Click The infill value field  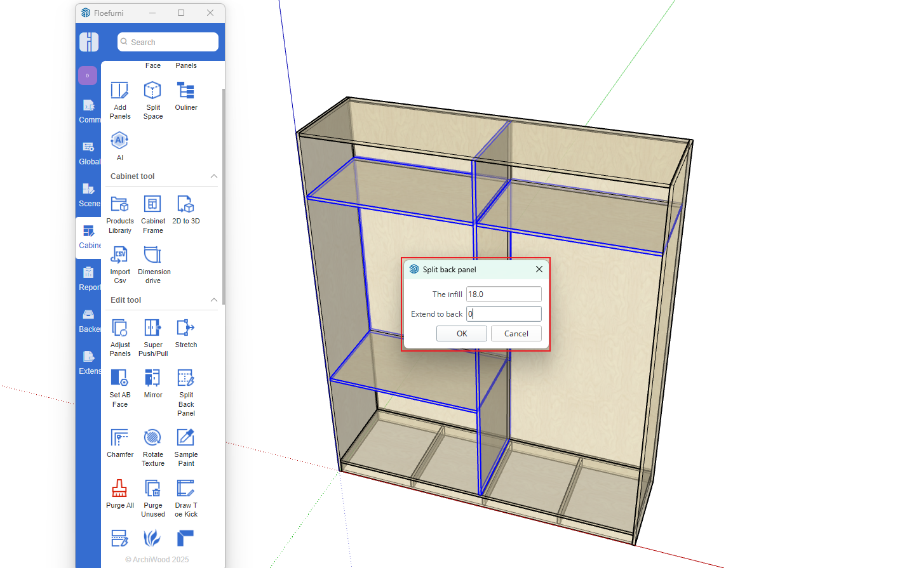pos(504,294)
